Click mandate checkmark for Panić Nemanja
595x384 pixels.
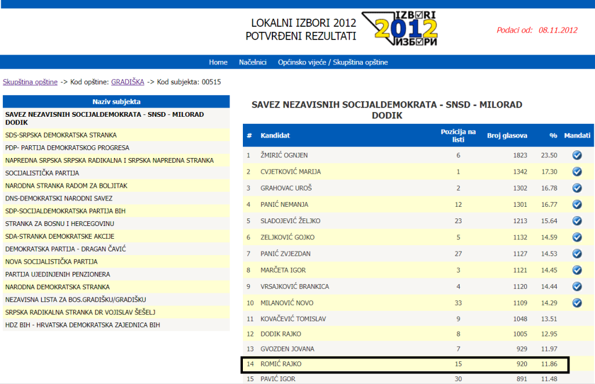pos(576,204)
